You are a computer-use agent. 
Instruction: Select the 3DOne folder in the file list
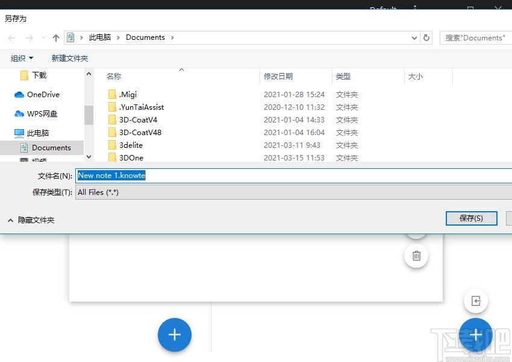pyautogui.click(x=130, y=157)
